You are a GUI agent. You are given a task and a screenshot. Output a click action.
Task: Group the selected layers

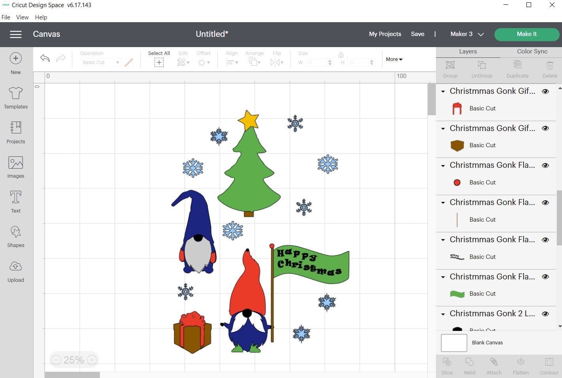450,69
